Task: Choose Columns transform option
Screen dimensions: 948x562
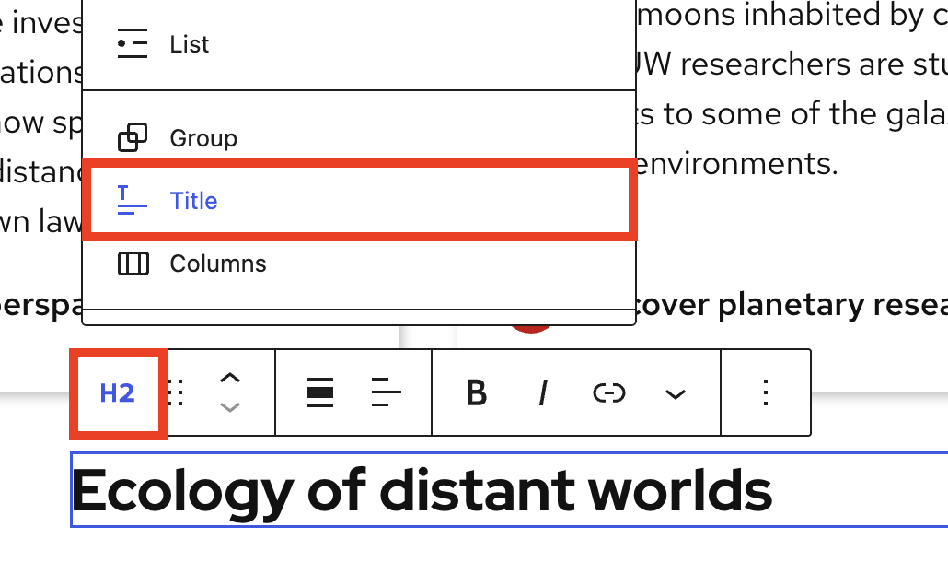Action: [359, 263]
